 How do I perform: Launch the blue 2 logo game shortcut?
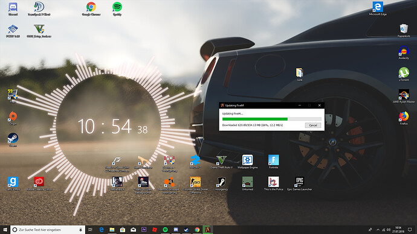[195, 162]
